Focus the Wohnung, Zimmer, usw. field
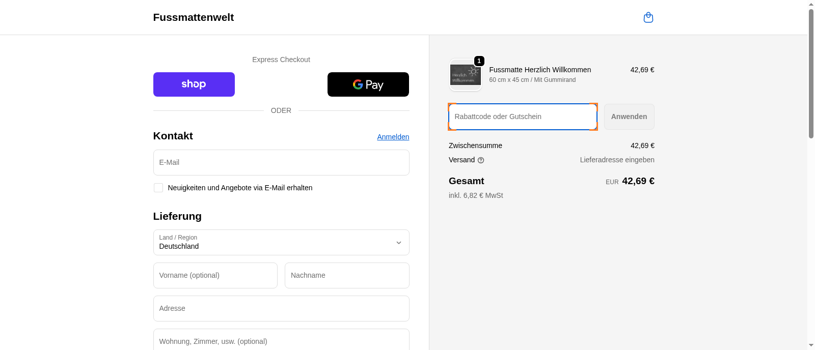 coord(281,340)
